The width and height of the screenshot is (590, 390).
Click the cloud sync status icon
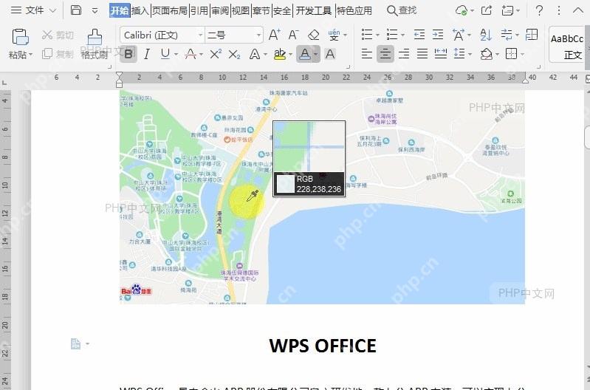click(462, 10)
